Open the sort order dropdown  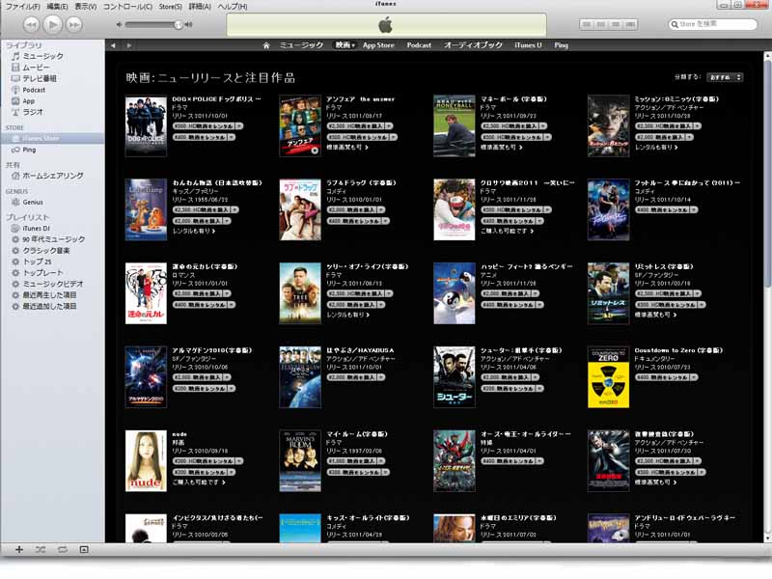(725, 77)
